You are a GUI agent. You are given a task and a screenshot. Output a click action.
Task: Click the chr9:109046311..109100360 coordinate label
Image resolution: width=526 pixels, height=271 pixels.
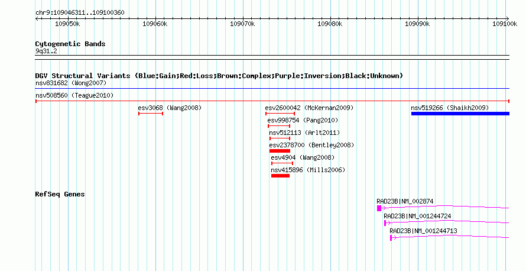(x=80, y=12)
